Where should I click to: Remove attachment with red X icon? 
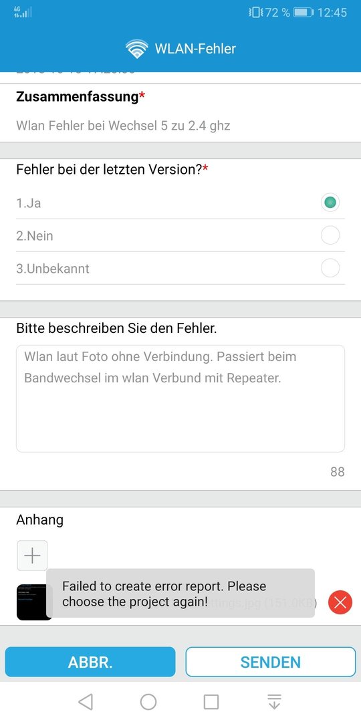click(x=340, y=602)
